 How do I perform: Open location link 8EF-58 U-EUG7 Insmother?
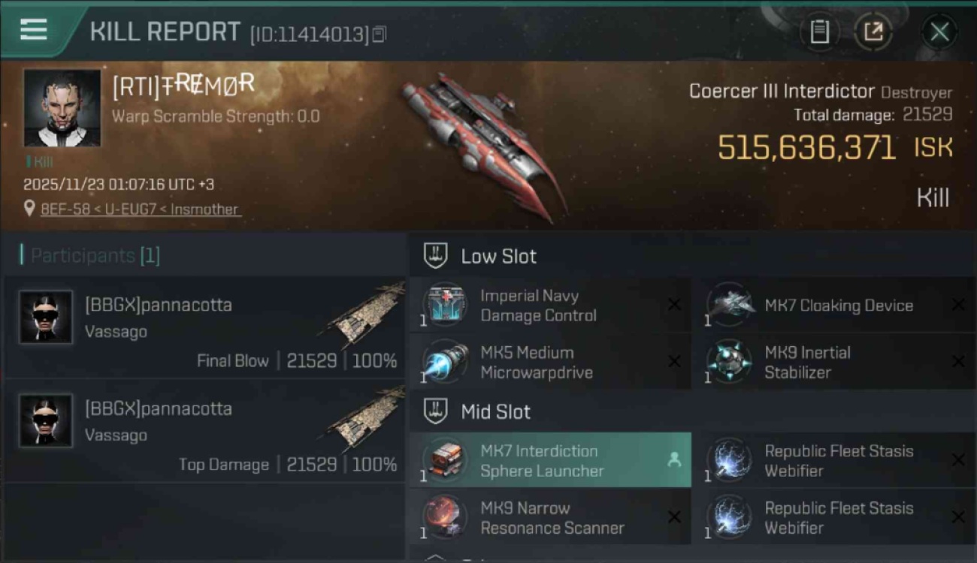[x=141, y=209]
